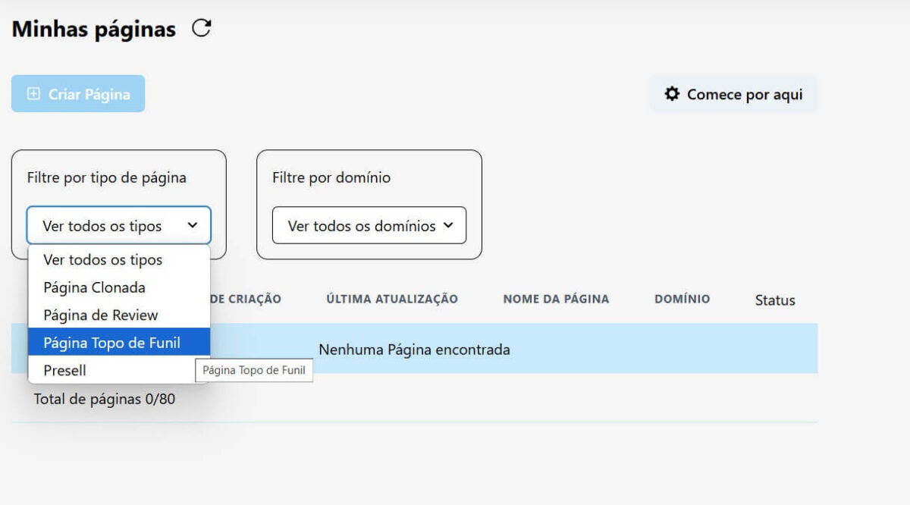Click the 'Nenhuma Página encontrada' row
The image size is (910, 505).
point(414,350)
